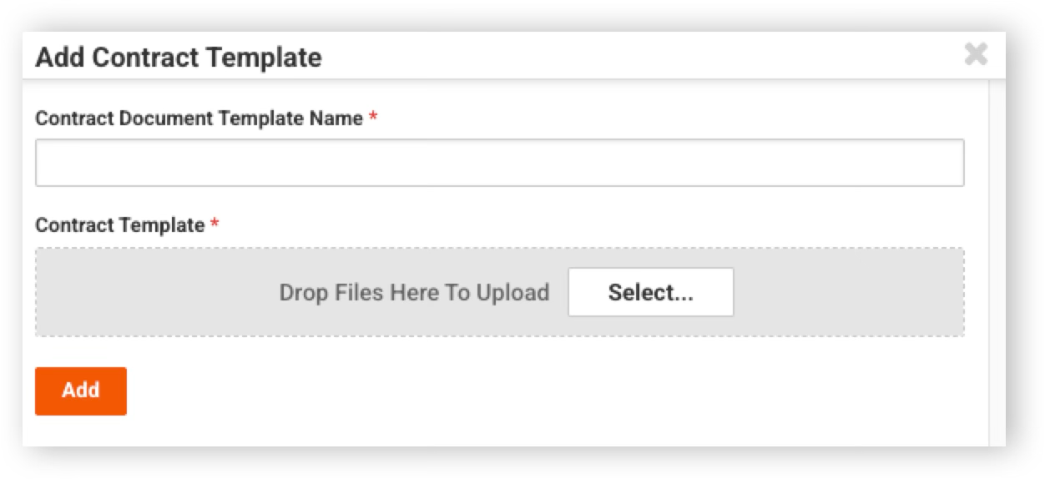Click the Add Contract Template title
This screenshot has width=1045, height=479.
point(179,58)
